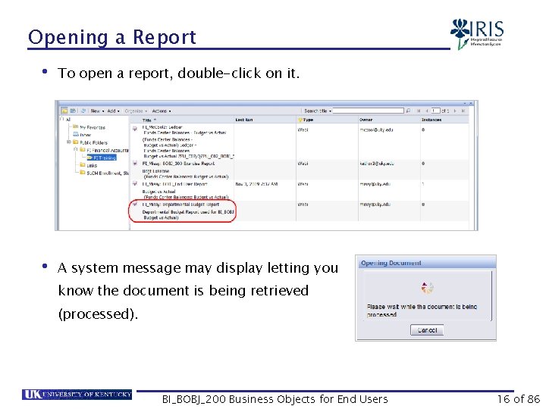Collapse the Public Folders node
546x409 pixels.
(x=68, y=142)
